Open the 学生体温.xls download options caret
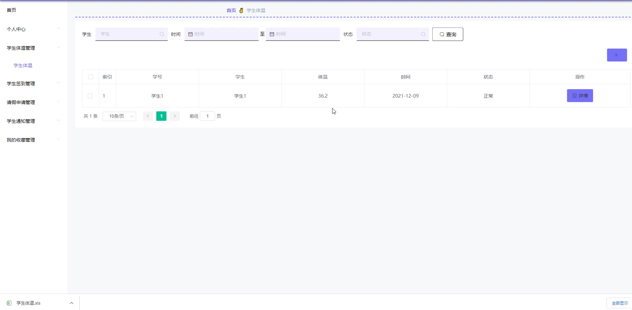This screenshot has height=310, width=632. point(72,303)
